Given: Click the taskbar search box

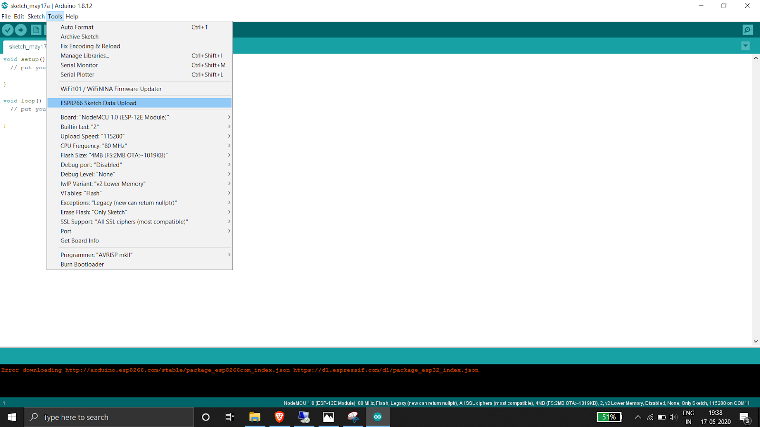Looking at the screenshot, I should (109, 417).
